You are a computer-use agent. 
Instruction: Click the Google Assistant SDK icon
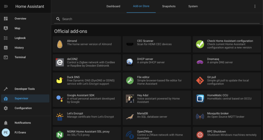click(x=60, y=98)
